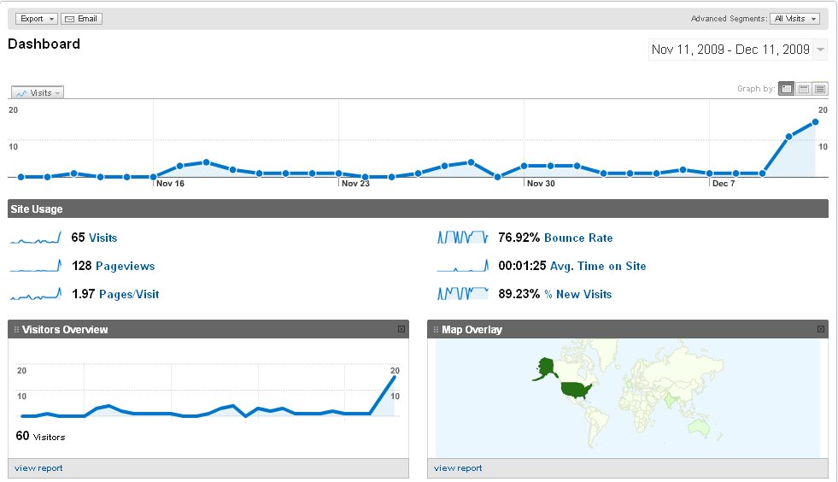Click the Pageviews sparkline thumbnail
Viewport: 838px width, 482px height.
coord(35,266)
